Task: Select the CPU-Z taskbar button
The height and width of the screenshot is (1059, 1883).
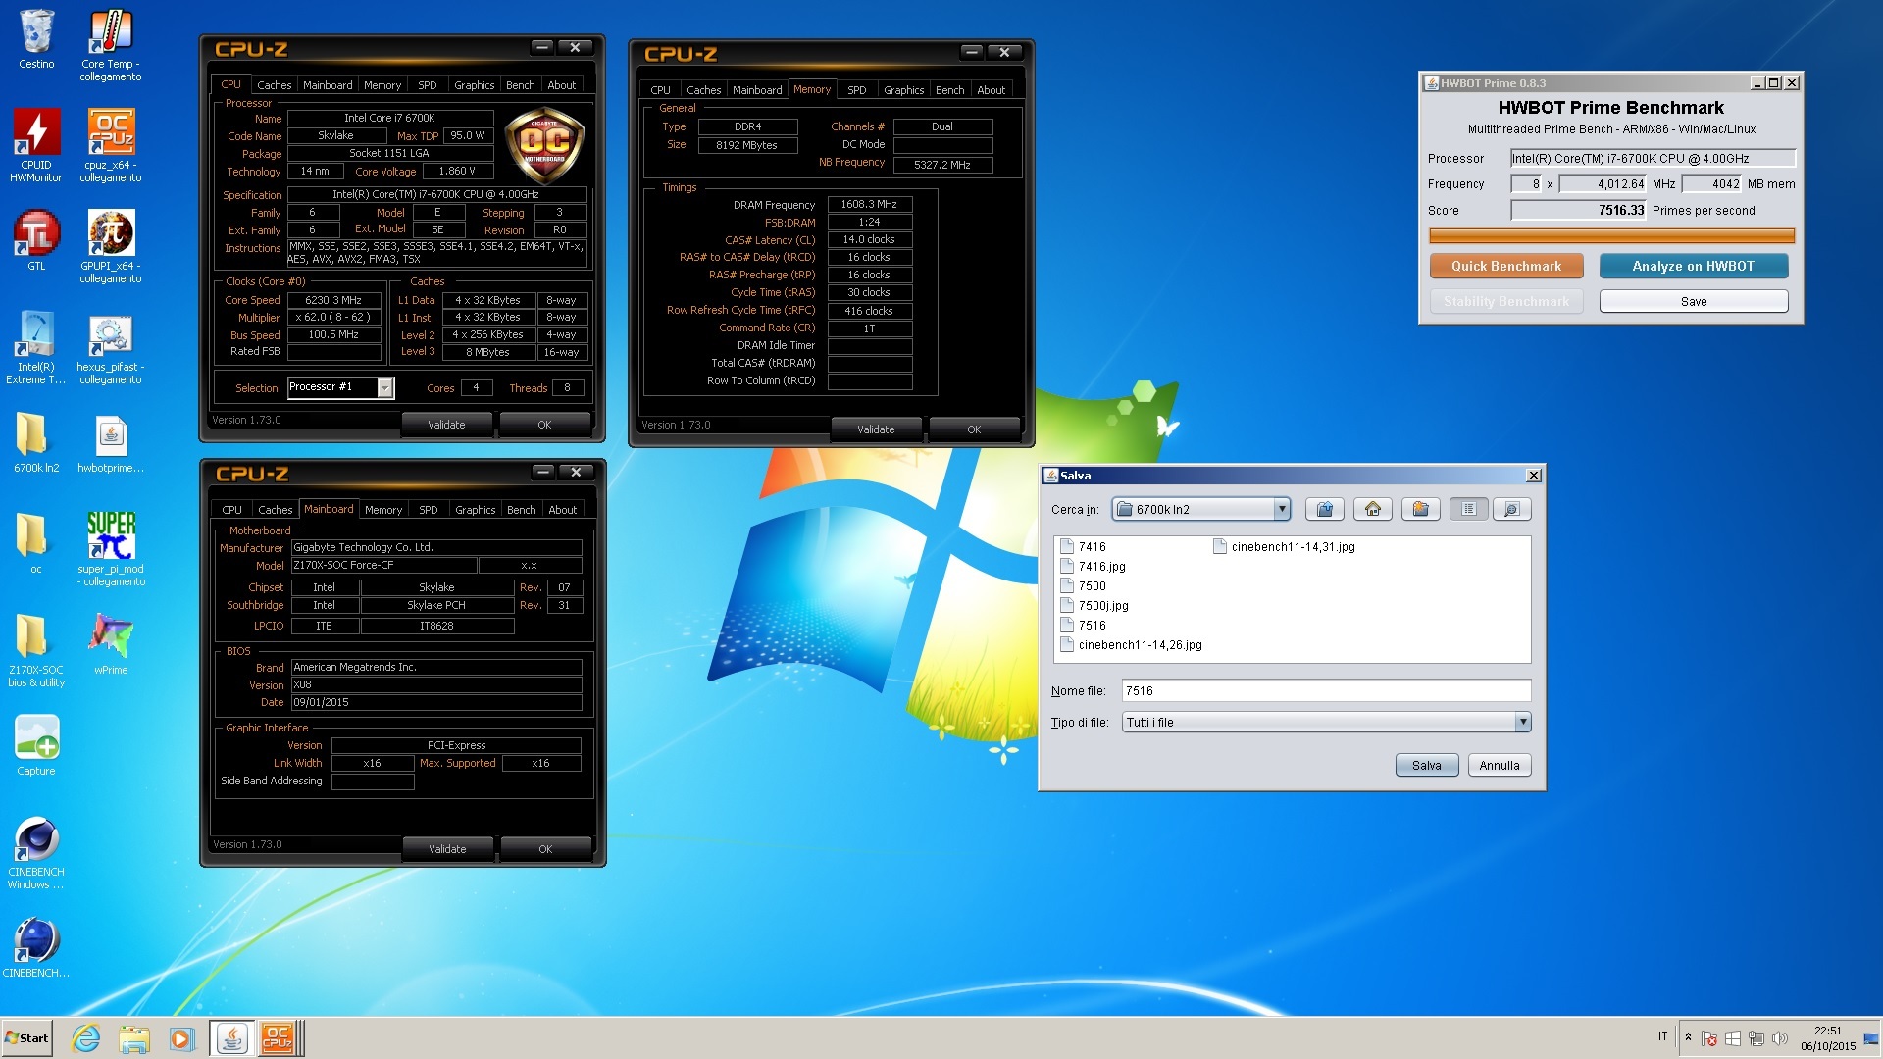Action: (x=279, y=1038)
